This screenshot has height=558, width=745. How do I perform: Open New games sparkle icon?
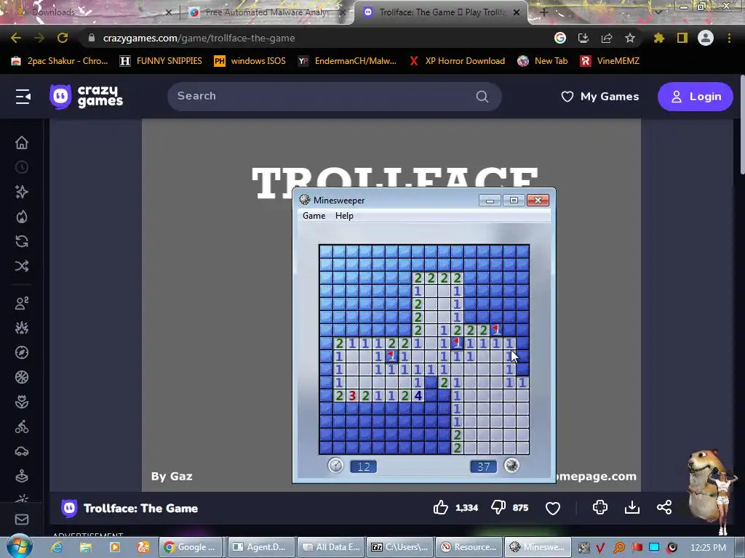(x=22, y=192)
